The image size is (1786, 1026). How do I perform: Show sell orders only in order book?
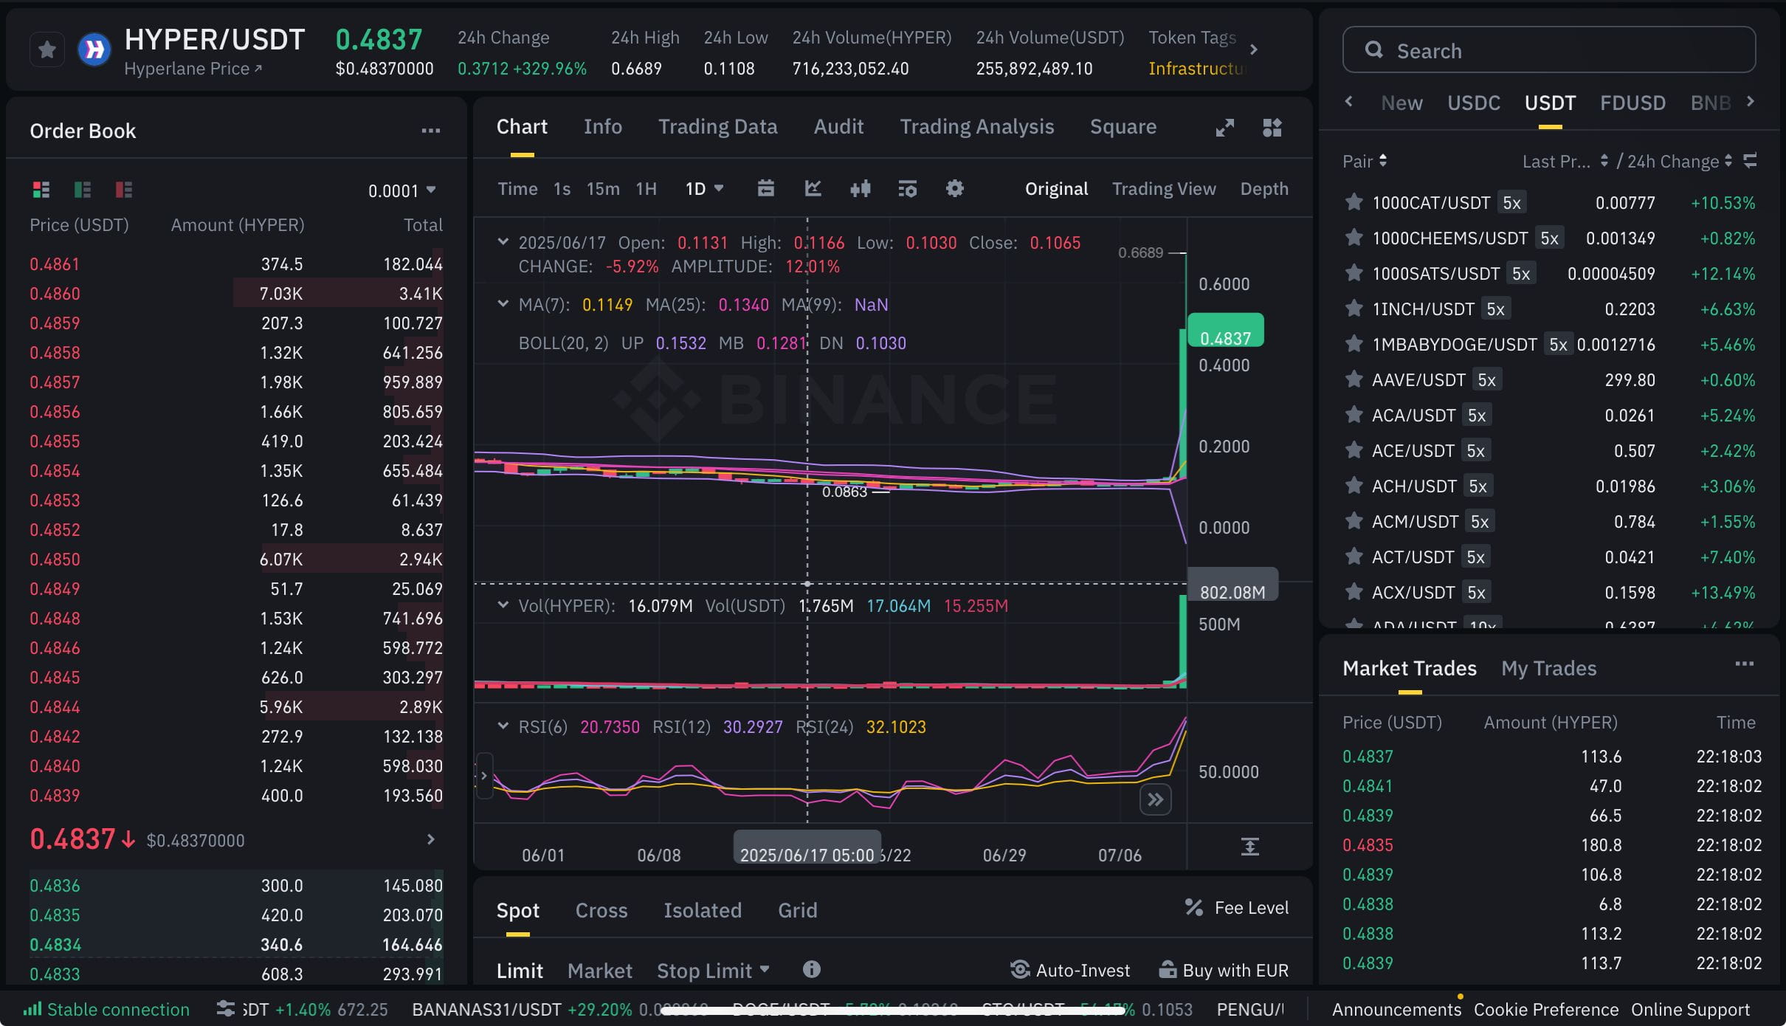click(123, 190)
